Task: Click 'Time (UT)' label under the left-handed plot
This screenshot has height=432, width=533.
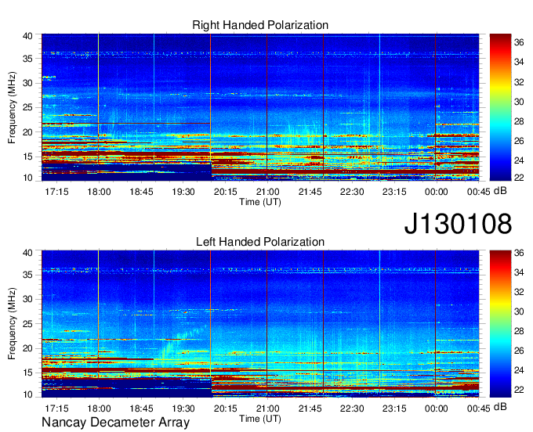Action: click(x=260, y=419)
